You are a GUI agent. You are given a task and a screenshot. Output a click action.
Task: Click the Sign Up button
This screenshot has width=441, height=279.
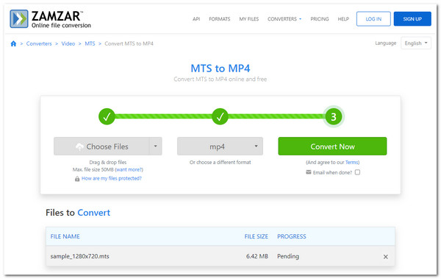(x=412, y=19)
